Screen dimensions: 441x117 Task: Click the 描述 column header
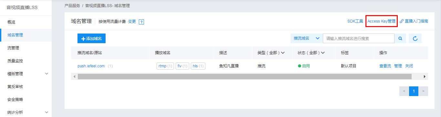point(223,53)
